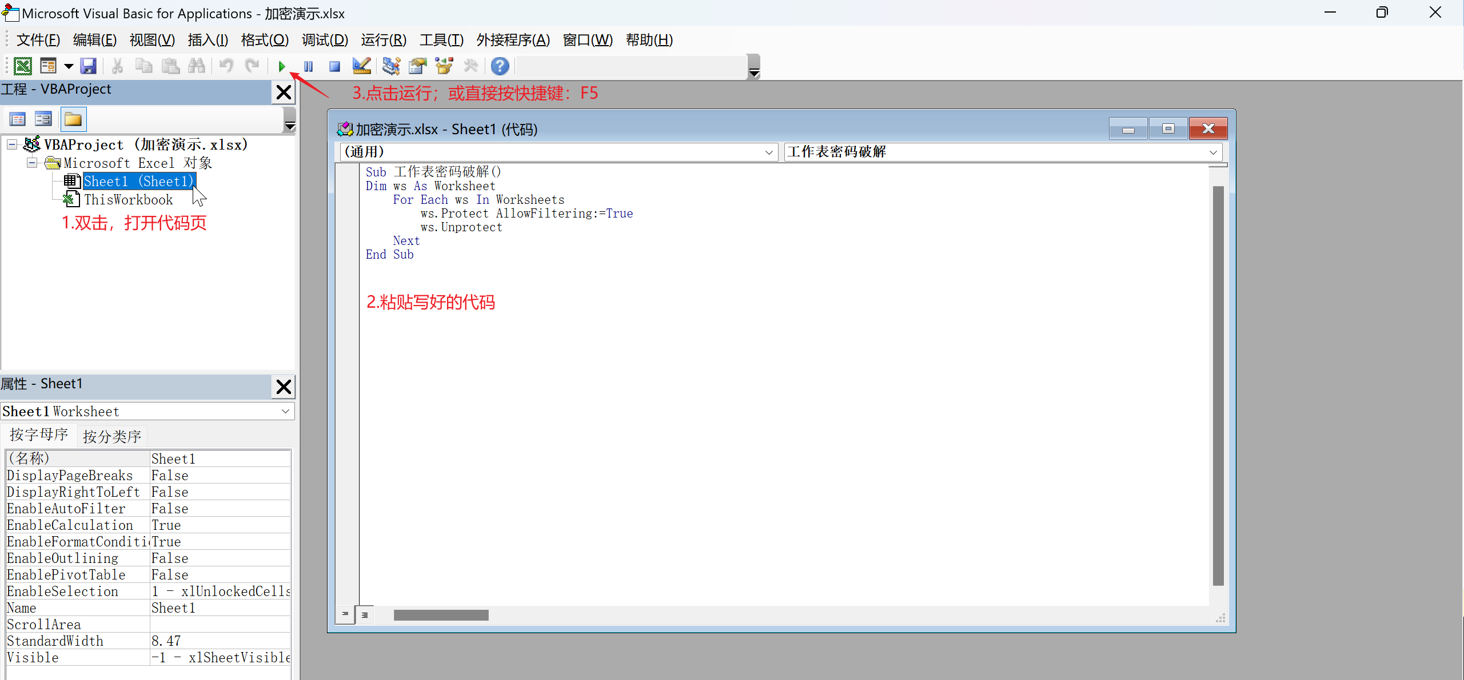
Task: Open Object Browser toolbar icon
Action: coord(444,67)
